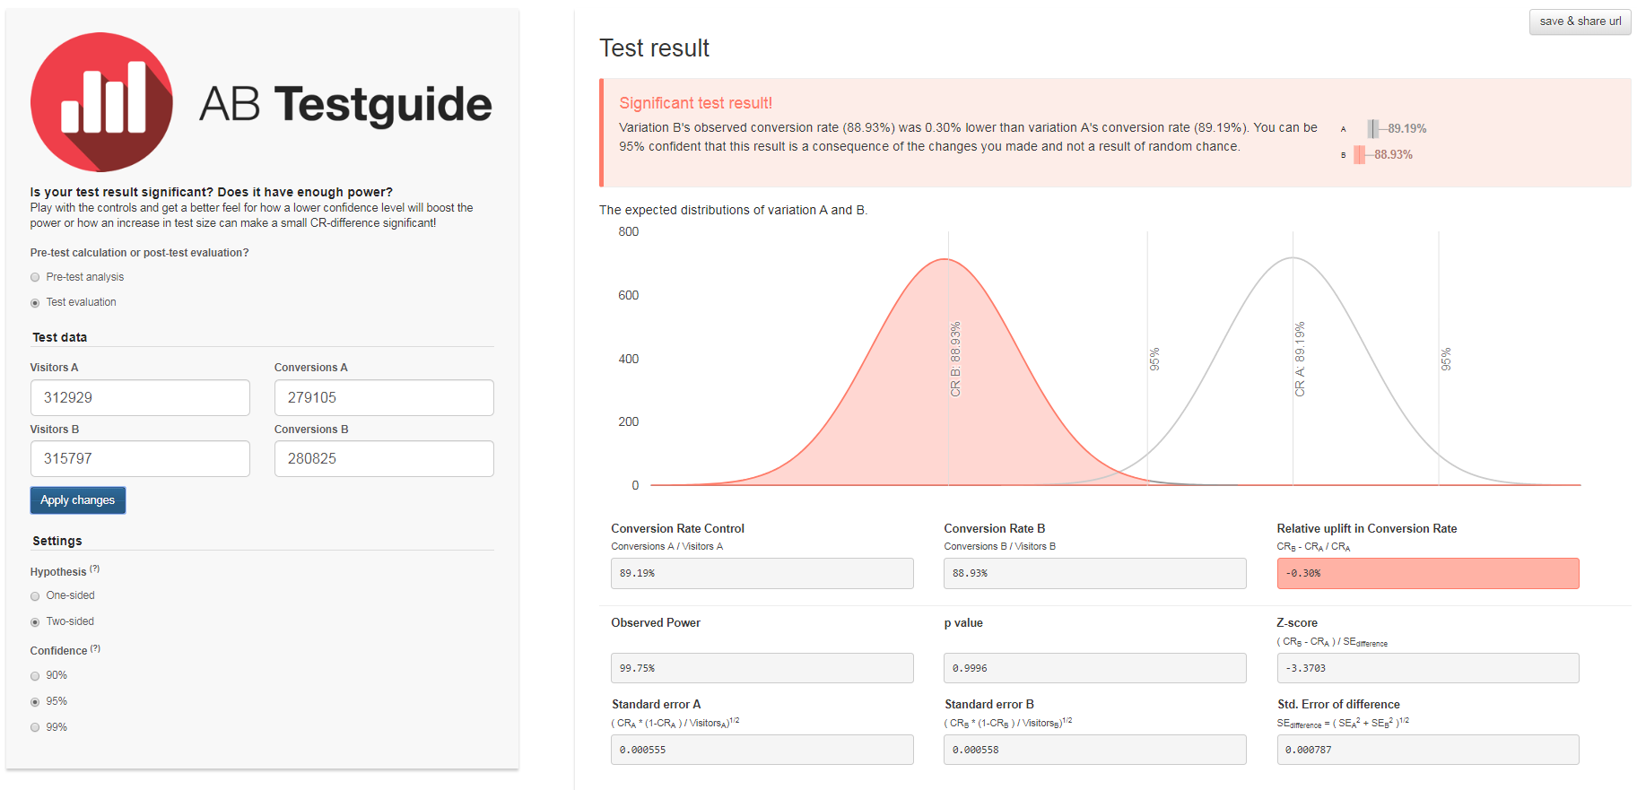
Task: Click the Visitors A input field
Action: click(x=140, y=398)
